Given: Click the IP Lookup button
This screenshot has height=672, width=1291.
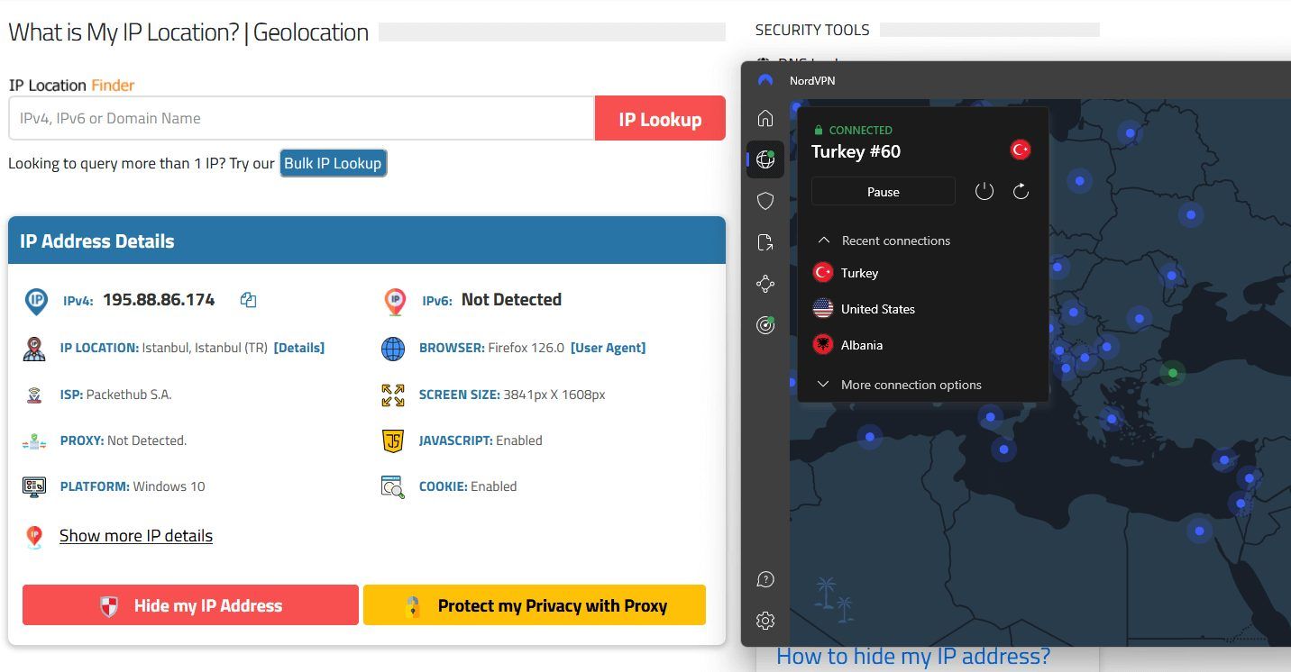Looking at the screenshot, I should point(660,119).
